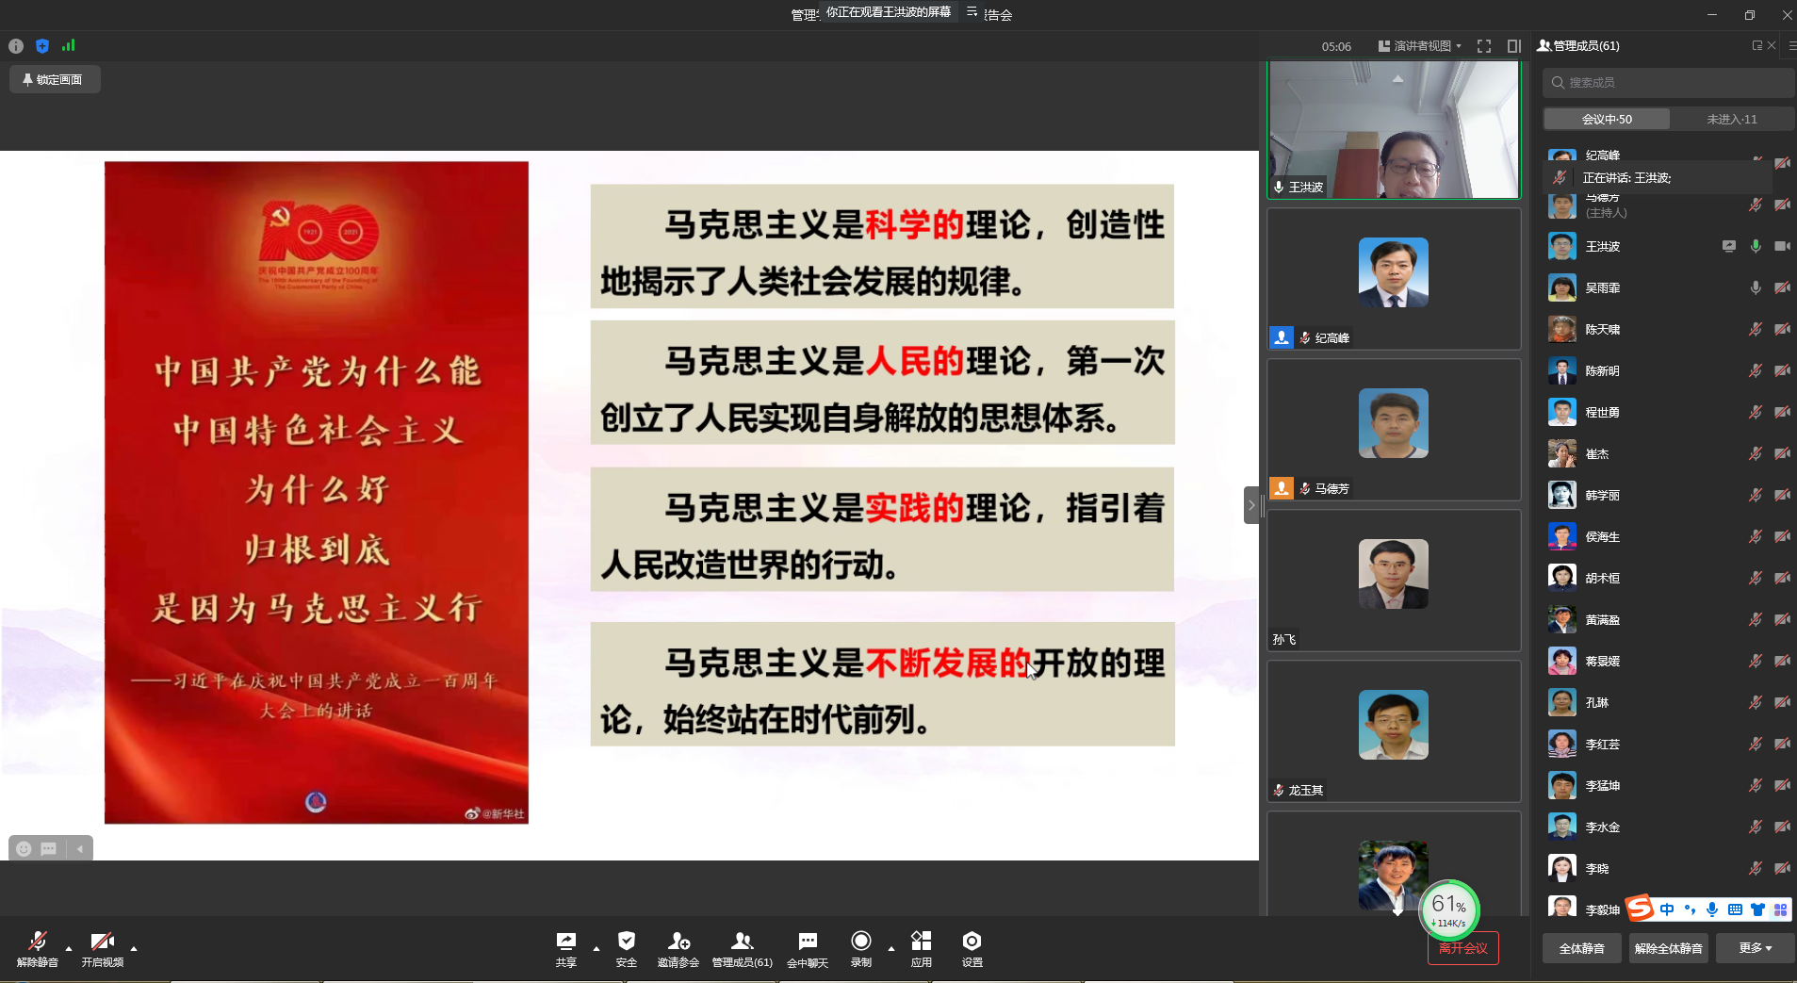Select the 会议中·50 tab
1797x983 pixels.
(x=1607, y=120)
